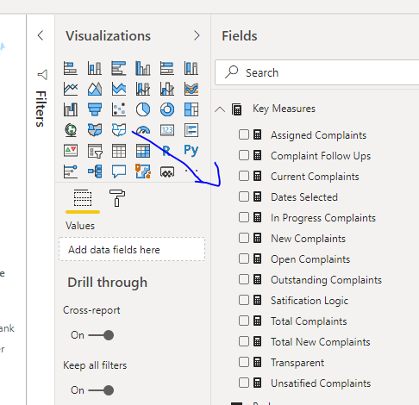Select the pie chart visual
This screenshot has width=419, height=405.
click(143, 109)
